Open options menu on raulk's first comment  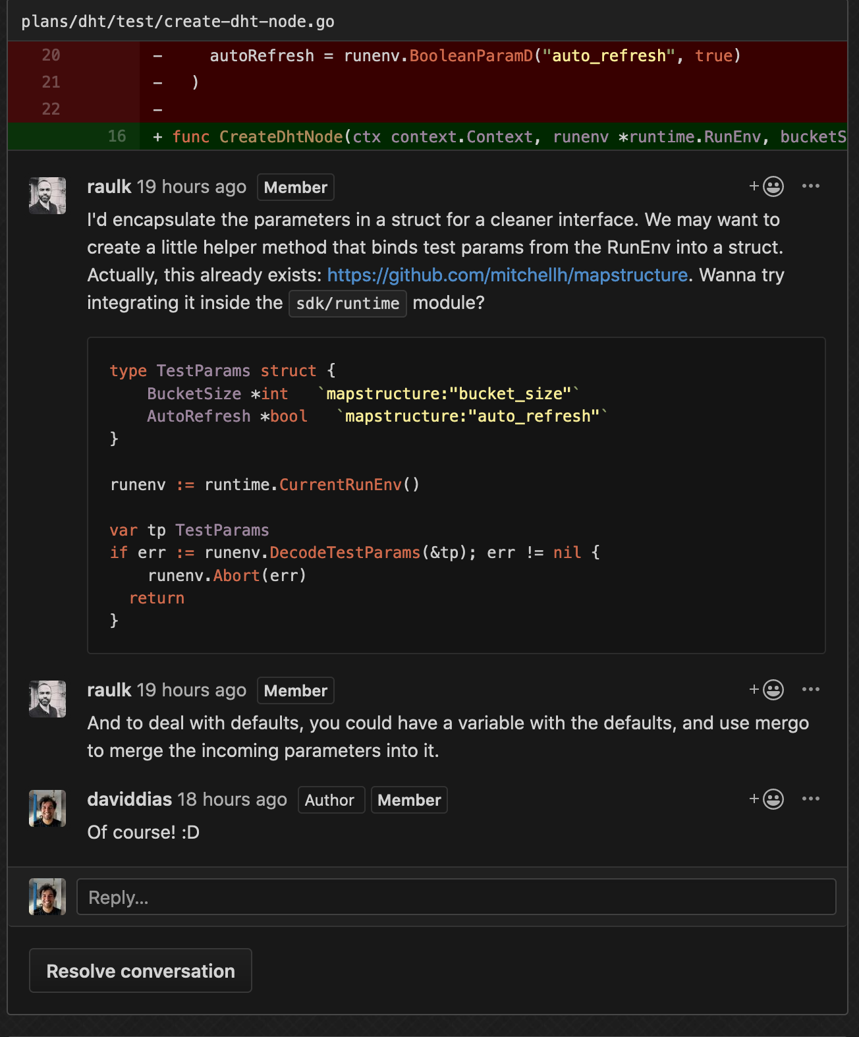(x=811, y=186)
